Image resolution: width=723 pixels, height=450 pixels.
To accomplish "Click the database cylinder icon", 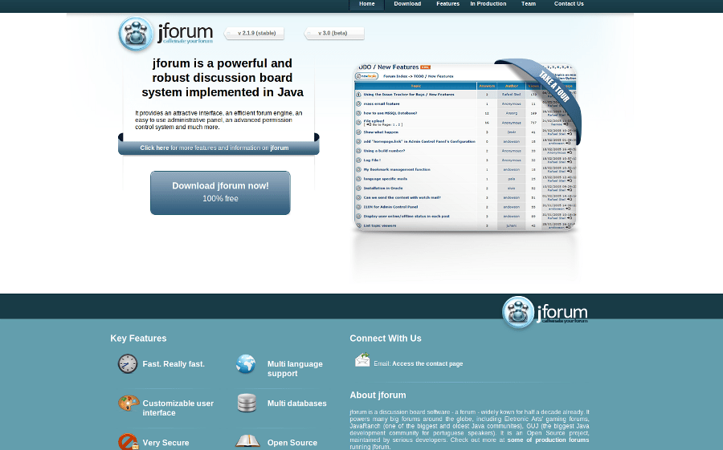I will click(x=247, y=403).
